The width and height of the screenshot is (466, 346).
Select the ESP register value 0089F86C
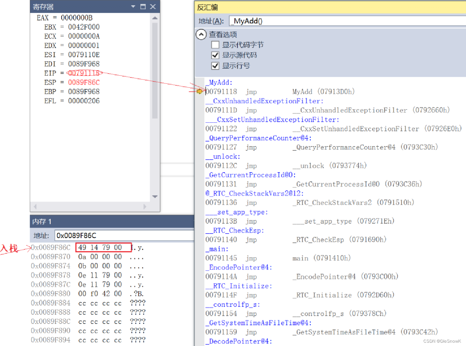coord(84,82)
